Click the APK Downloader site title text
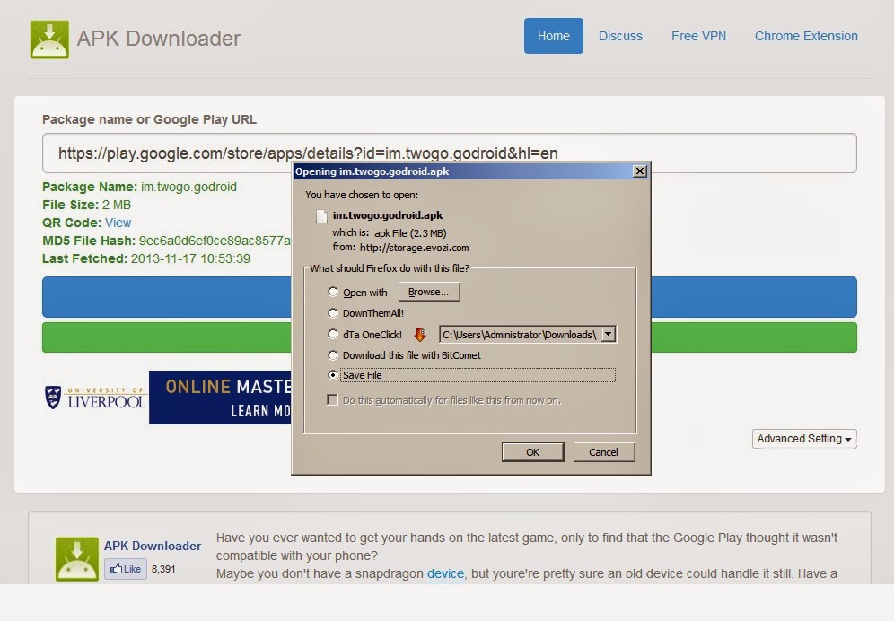The height and width of the screenshot is (621, 894). 159,39
